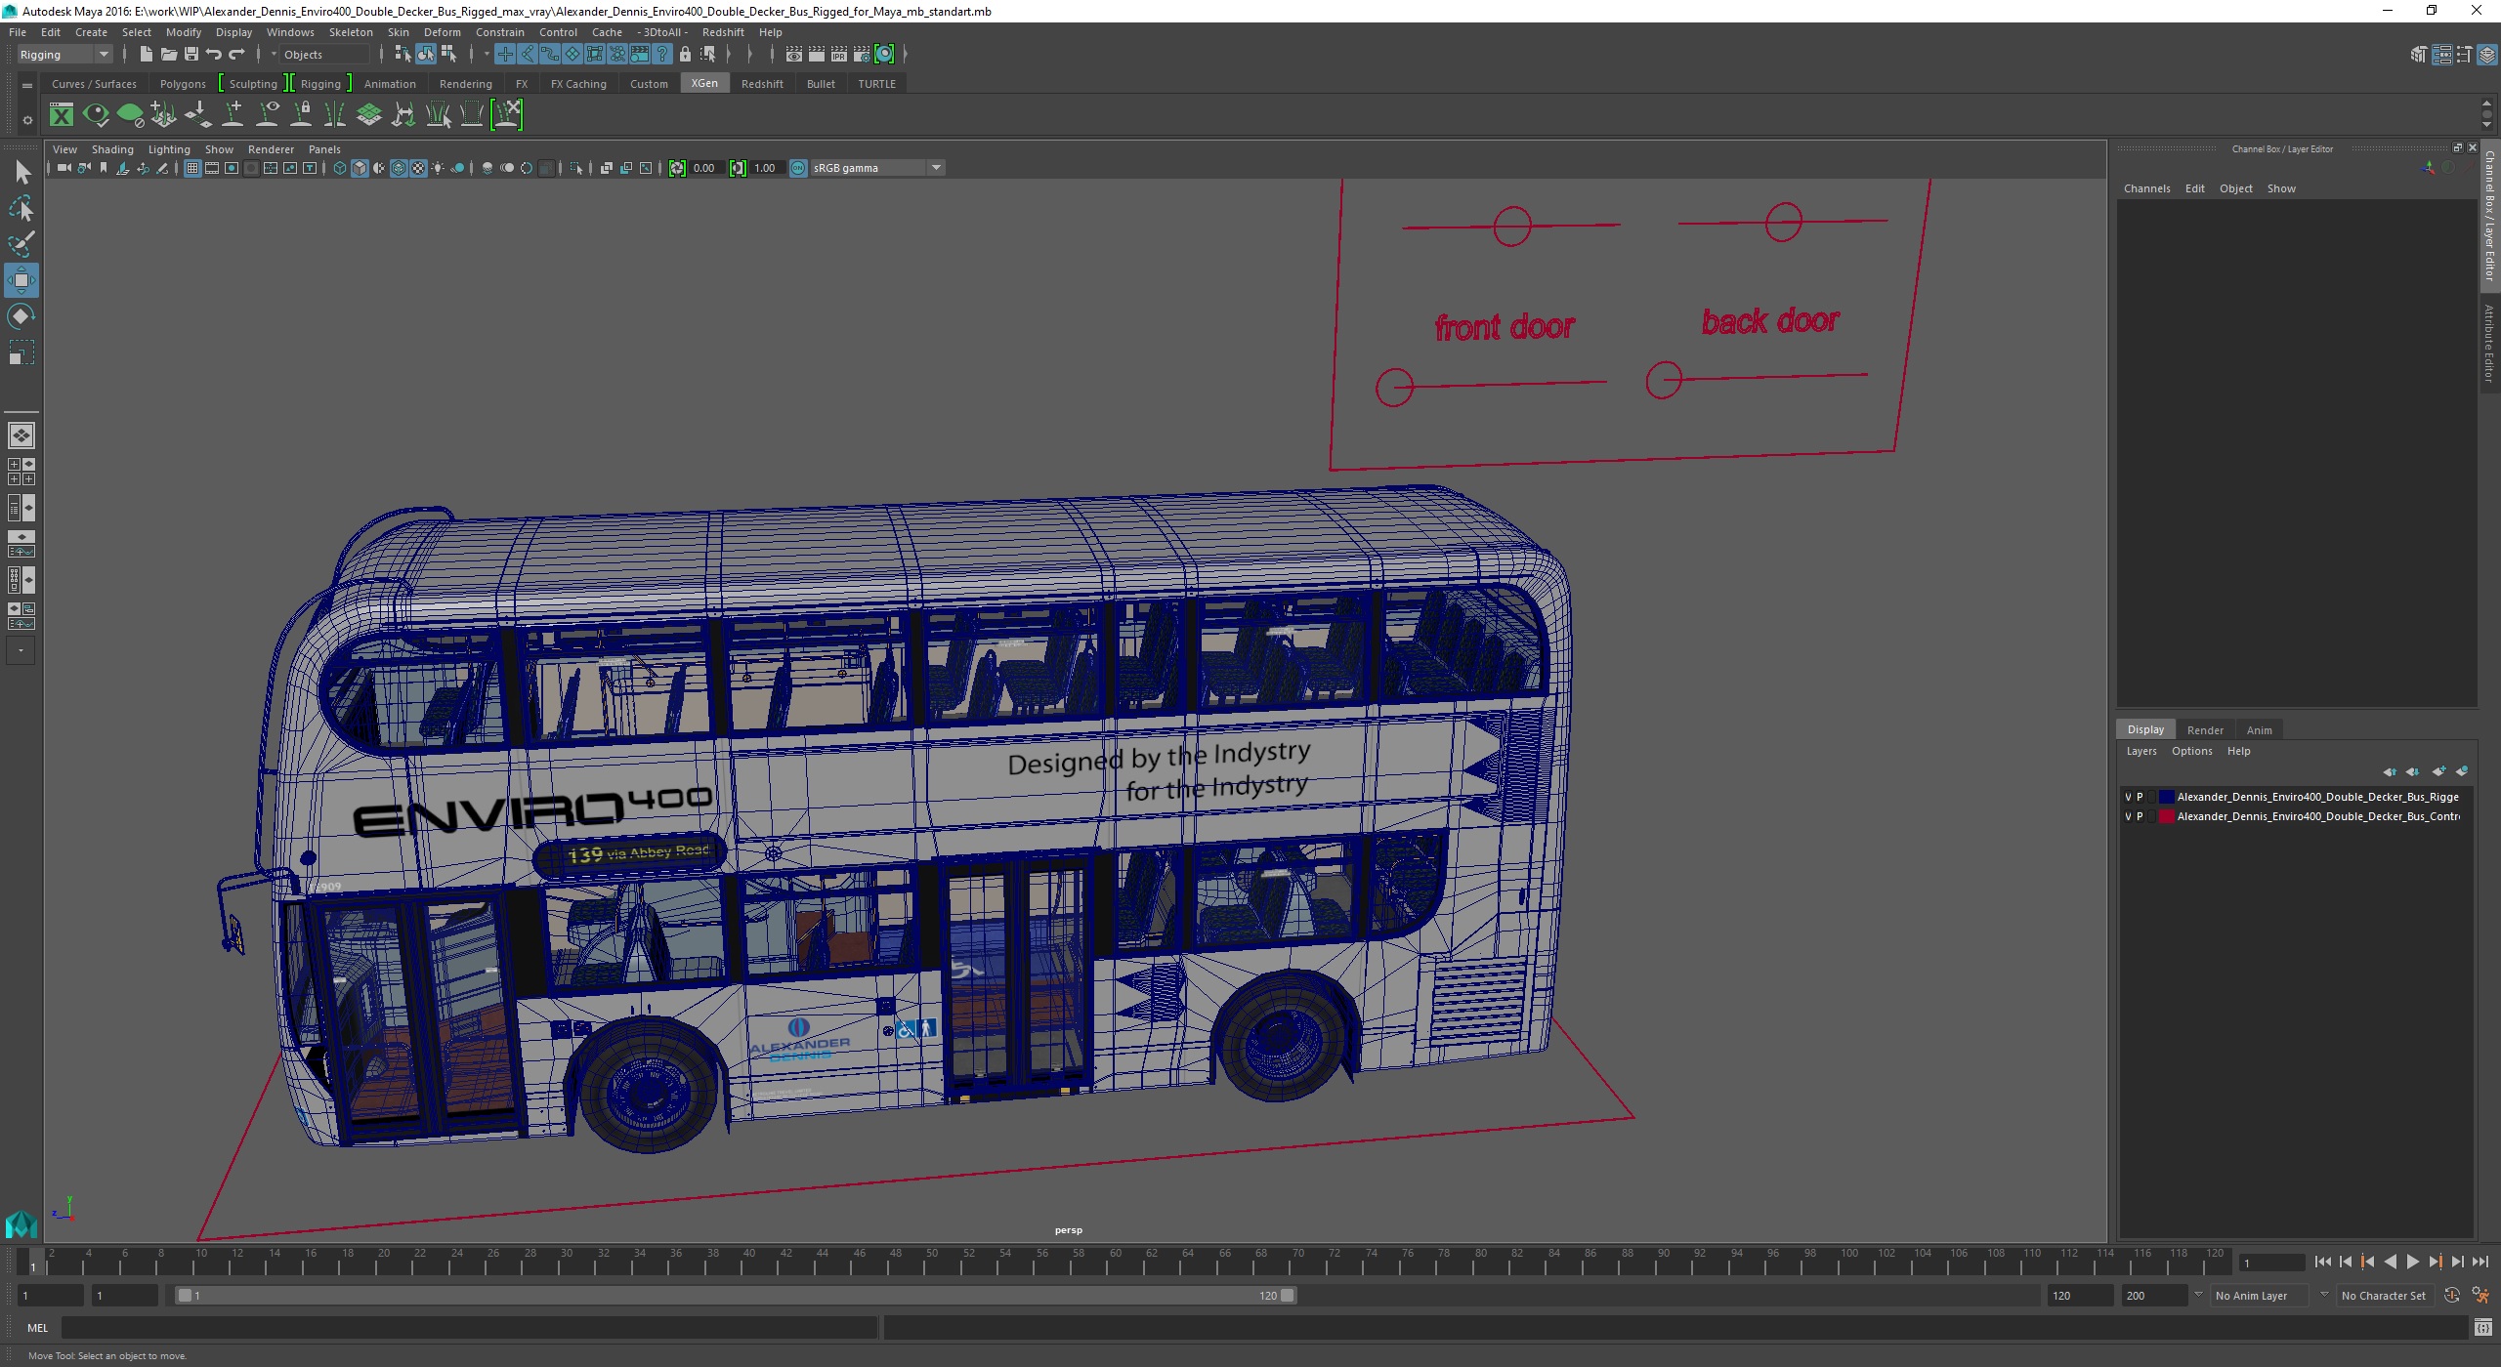Click the MEL command line input
The height and width of the screenshot is (1367, 2501).
(x=469, y=1328)
